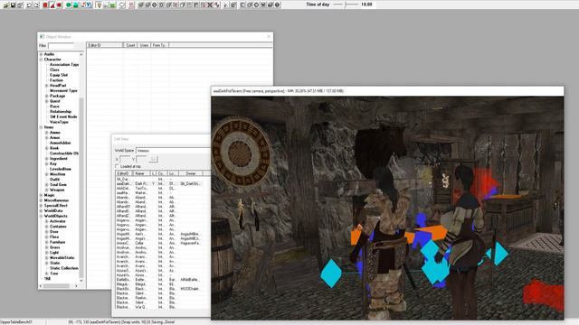Viewport: 579px width, 325px height.
Task: Click the green circle toolbar icon
Action: click(69, 5)
